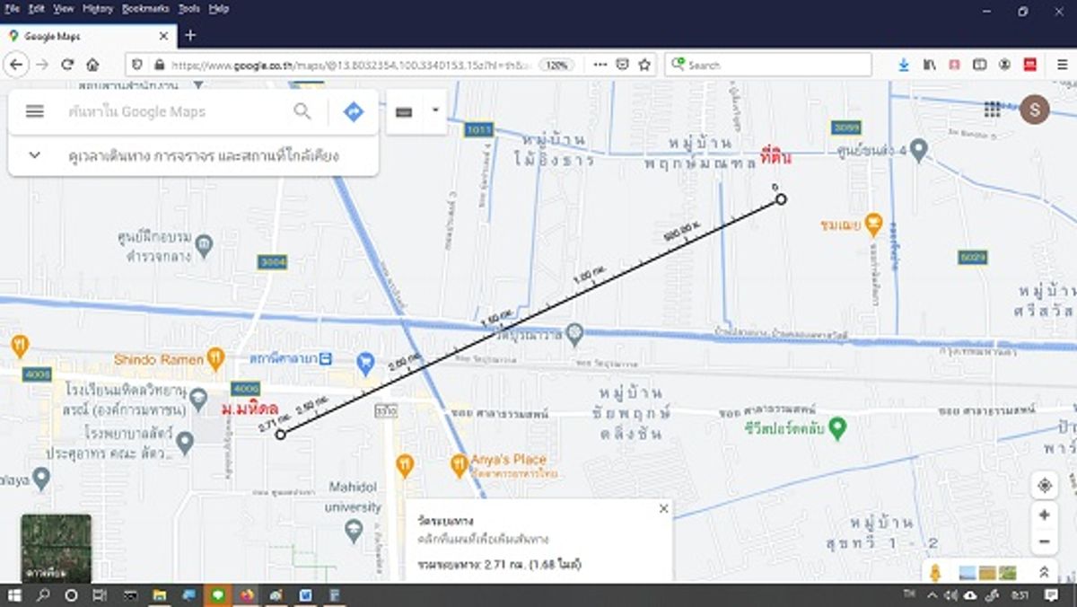Open the Windows notification center
Screen dimensions: 1077x607
click(1051, 594)
